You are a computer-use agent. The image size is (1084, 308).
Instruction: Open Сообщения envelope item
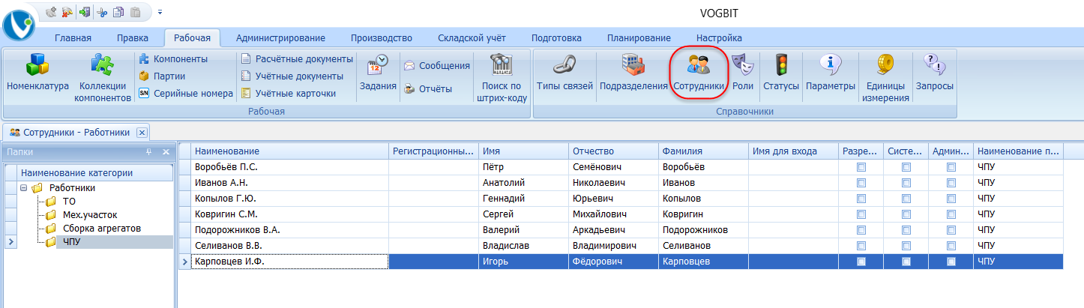437,65
